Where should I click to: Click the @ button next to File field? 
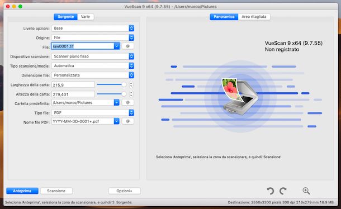tap(128, 46)
